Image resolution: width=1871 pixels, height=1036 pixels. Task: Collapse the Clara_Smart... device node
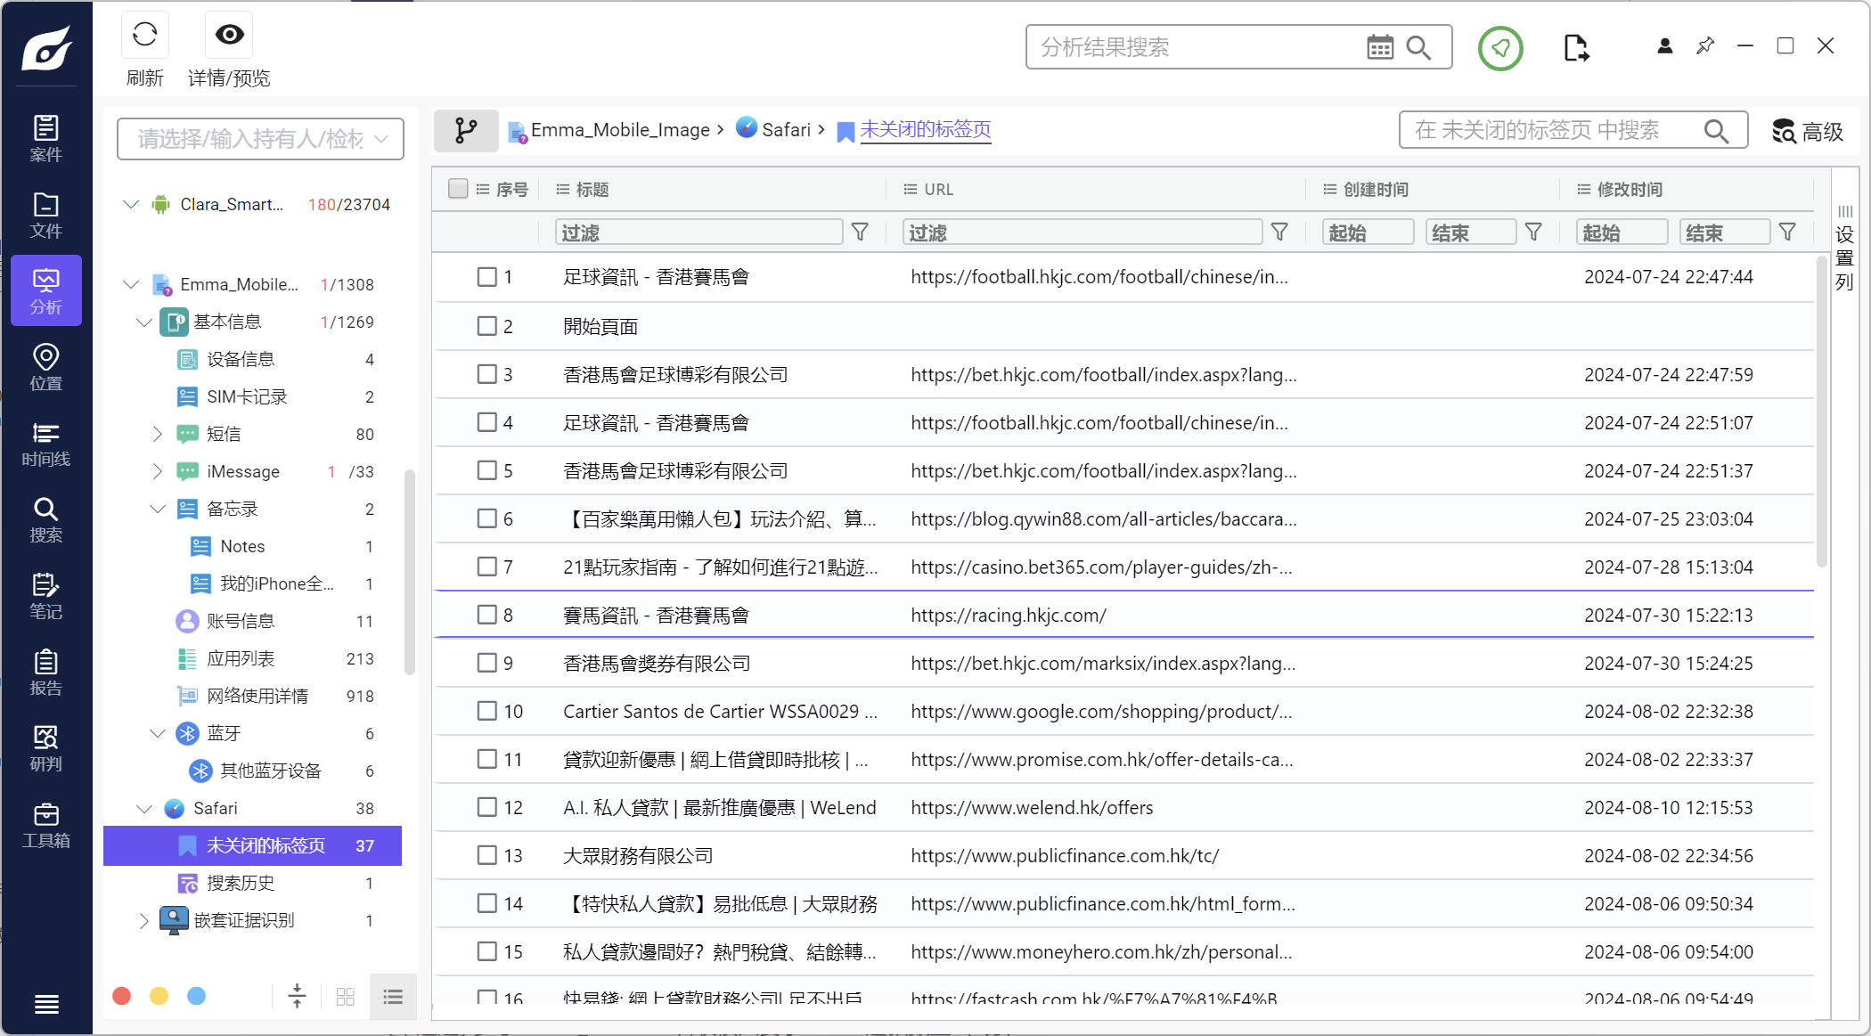click(x=131, y=204)
